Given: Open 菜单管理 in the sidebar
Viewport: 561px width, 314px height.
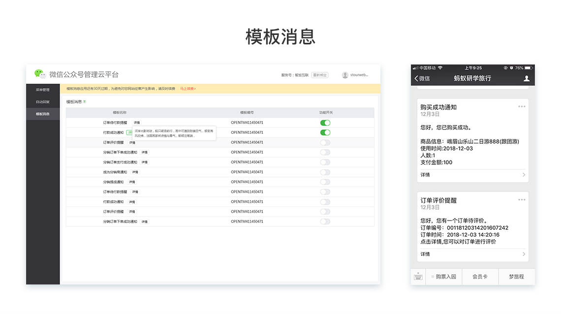Looking at the screenshot, I should pyautogui.click(x=43, y=90).
